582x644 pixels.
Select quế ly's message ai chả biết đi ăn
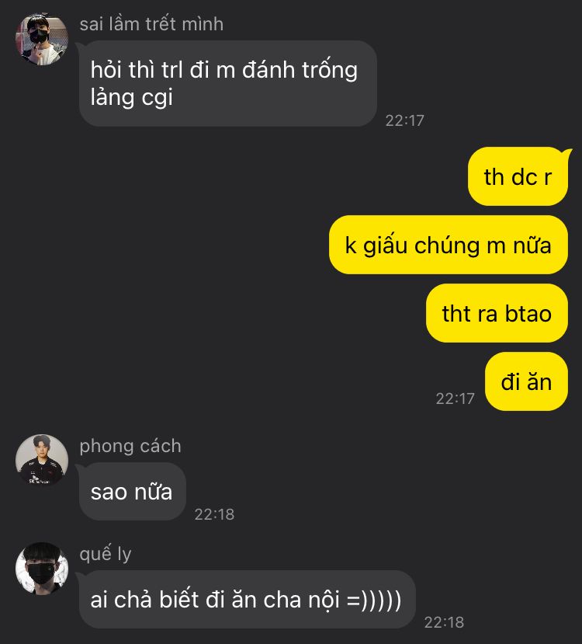247,599
